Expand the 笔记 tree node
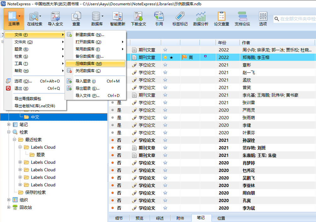Screen dimensions: 316x222 [x=9, y=125]
